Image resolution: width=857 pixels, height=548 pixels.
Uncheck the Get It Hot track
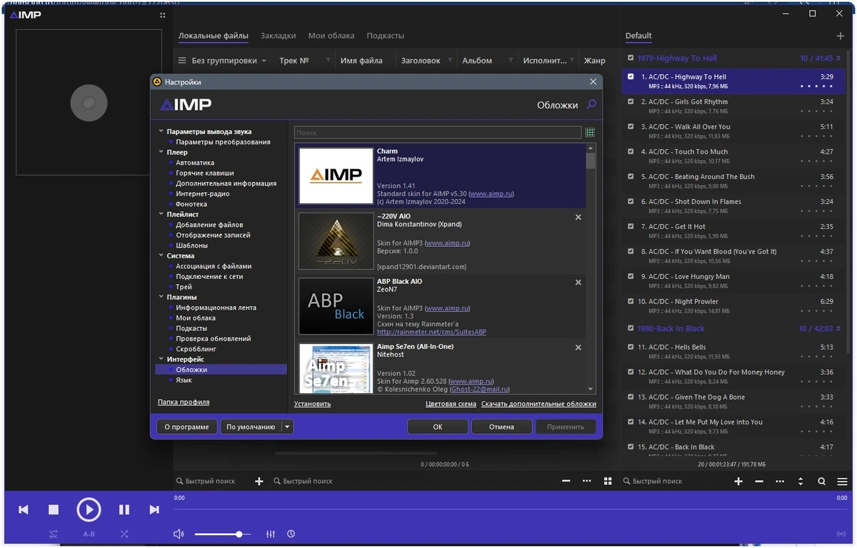[631, 226]
